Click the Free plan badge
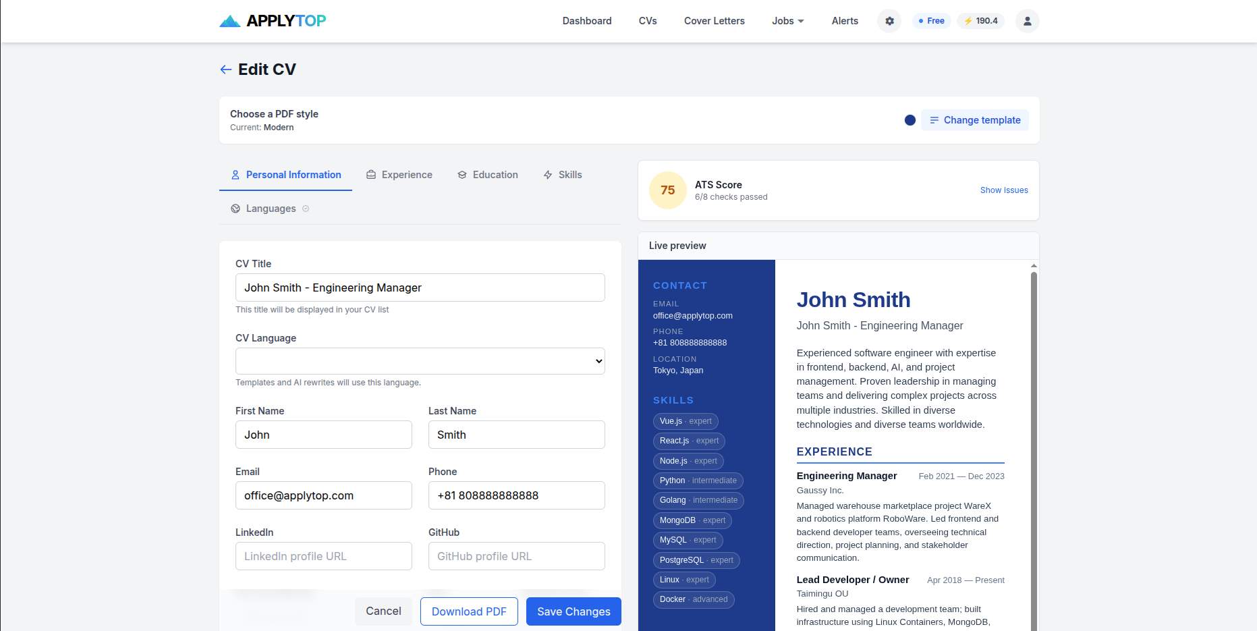The image size is (1257, 631). click(931, 21)
